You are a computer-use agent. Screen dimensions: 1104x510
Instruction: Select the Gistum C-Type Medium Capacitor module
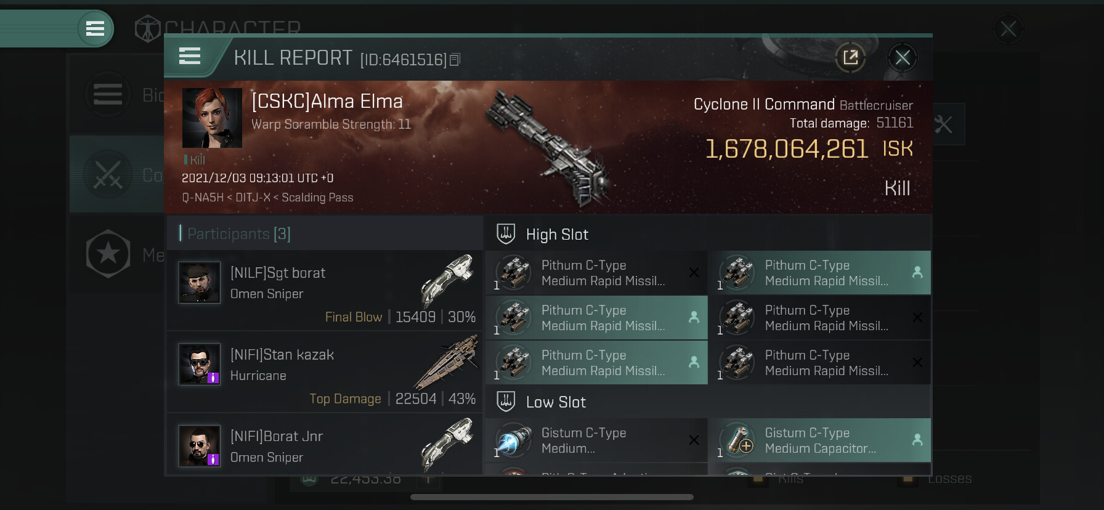tap(819, 440)
